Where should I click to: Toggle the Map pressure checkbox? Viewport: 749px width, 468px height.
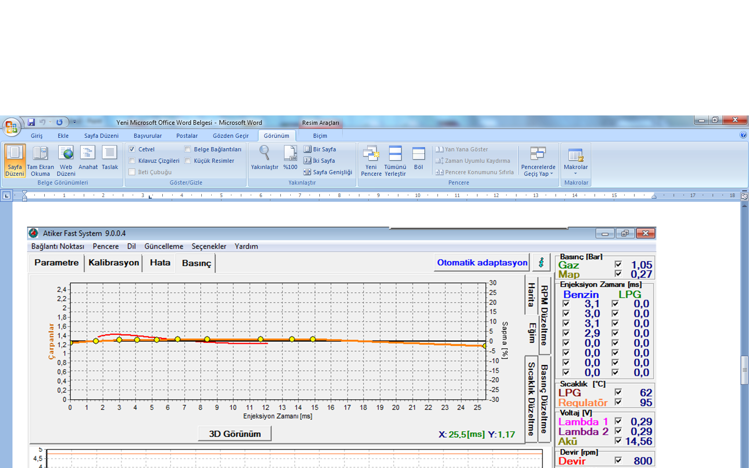(618, 274)
